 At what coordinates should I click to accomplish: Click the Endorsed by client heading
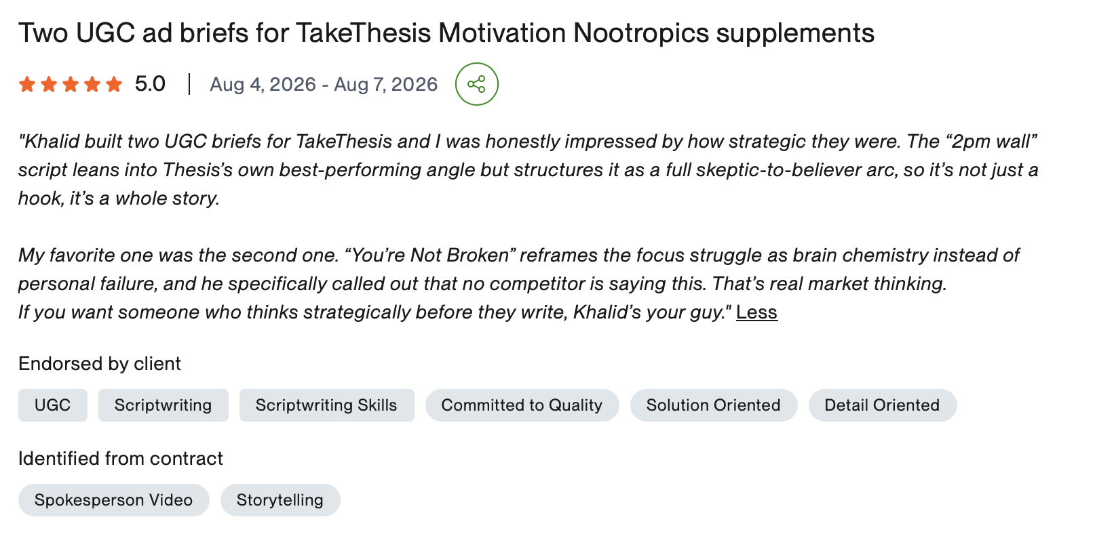[100, 364]
